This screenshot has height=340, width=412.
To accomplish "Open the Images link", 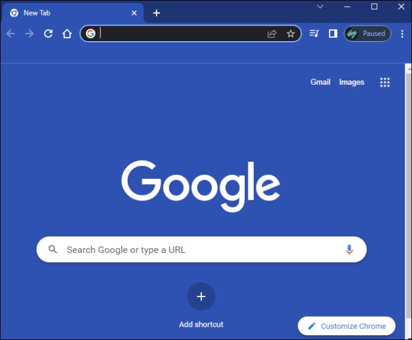I will [352, 82].
